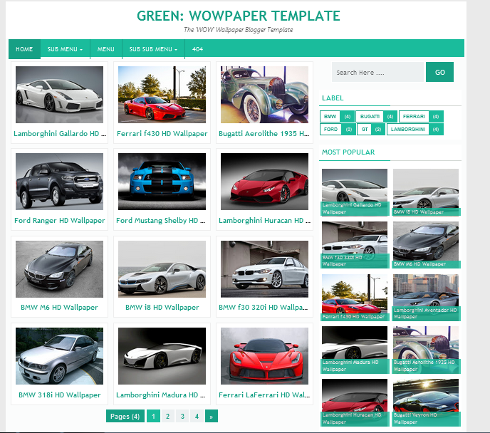490x433 pixels.
Task: Click the GO search button
Action: 439,72
